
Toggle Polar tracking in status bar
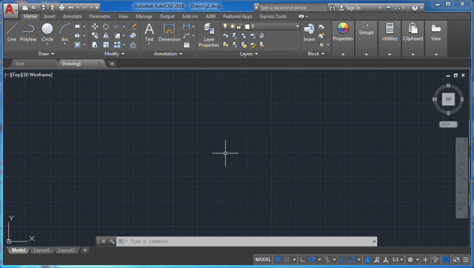312,260
